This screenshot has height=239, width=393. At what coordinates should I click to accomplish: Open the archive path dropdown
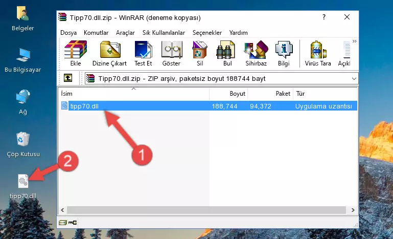click(354, 79)
